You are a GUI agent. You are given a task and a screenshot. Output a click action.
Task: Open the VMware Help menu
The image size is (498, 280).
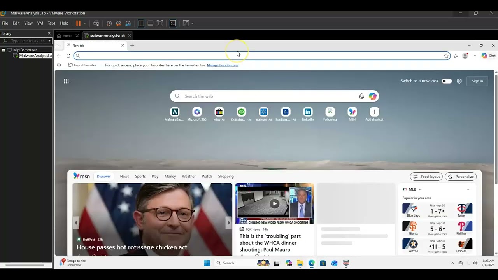tap(64, 23)
